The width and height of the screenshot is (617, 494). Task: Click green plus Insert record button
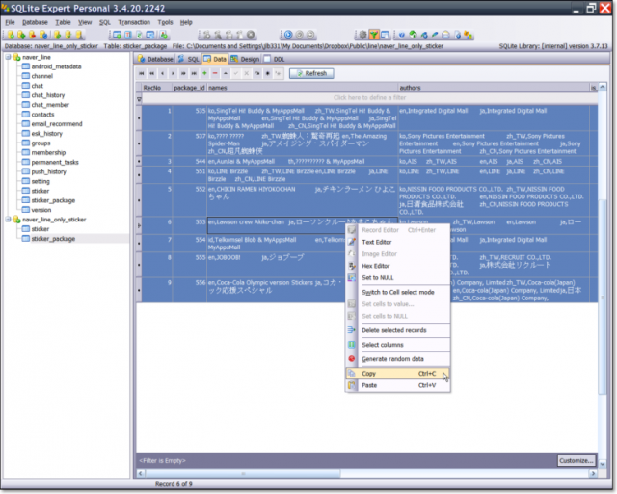click(204, 73)
